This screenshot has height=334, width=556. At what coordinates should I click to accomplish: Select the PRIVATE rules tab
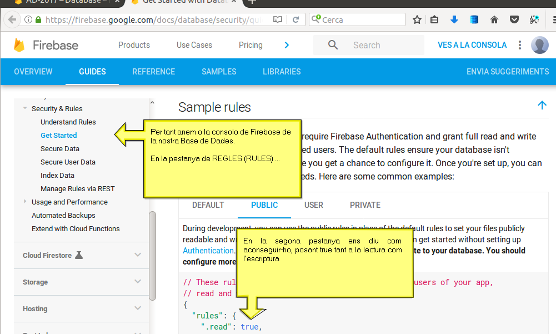(365, 205)
